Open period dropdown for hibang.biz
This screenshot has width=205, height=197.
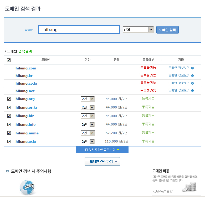(x=88, y=116)
